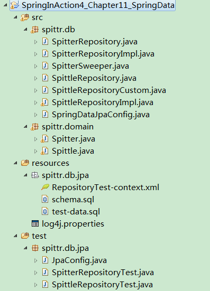Viewport: 210px width, 291px height.
Task: Click the schema.sql file icon
Action: [45, 200]
